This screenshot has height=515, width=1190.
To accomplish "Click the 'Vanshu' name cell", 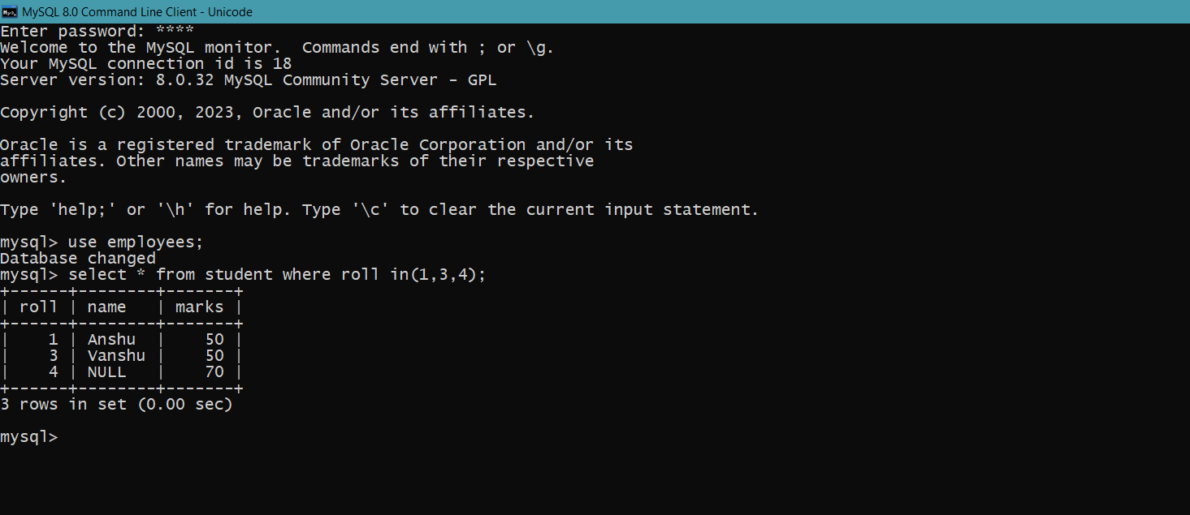I will [x=116, y=355].
